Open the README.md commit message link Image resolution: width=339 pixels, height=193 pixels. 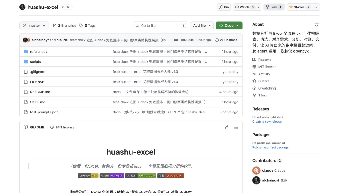click(x=150, y=92)
